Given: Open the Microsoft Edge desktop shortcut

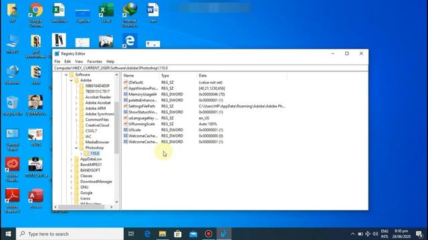Looking at the screenshot, I should (x=130, y=41).
